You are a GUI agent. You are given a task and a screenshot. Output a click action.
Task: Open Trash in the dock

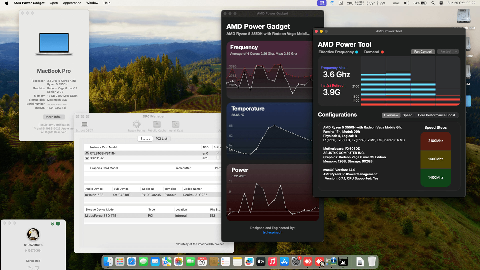point(372,262)
